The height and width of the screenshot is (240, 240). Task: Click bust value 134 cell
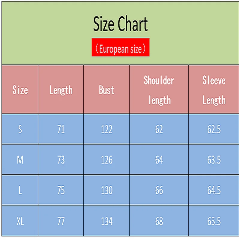tap(106, 221)
